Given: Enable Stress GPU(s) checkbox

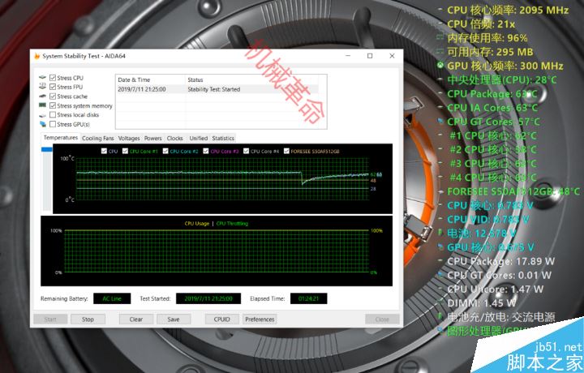Looking at the screenshot, I should [x=53, y=124].
